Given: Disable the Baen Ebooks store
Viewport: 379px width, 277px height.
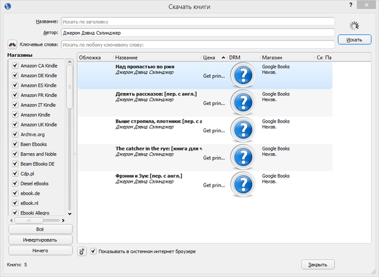Looking at the screenshot, I should pos(15,144).
